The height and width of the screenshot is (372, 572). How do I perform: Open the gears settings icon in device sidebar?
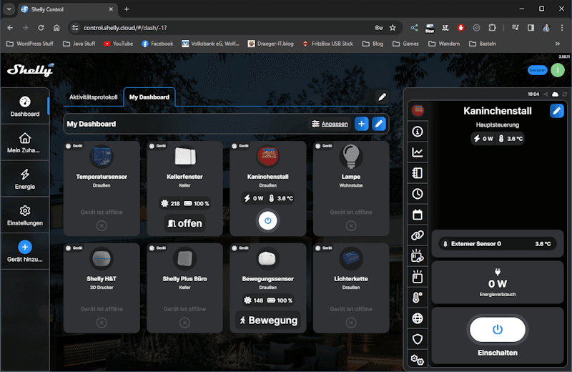418,359
